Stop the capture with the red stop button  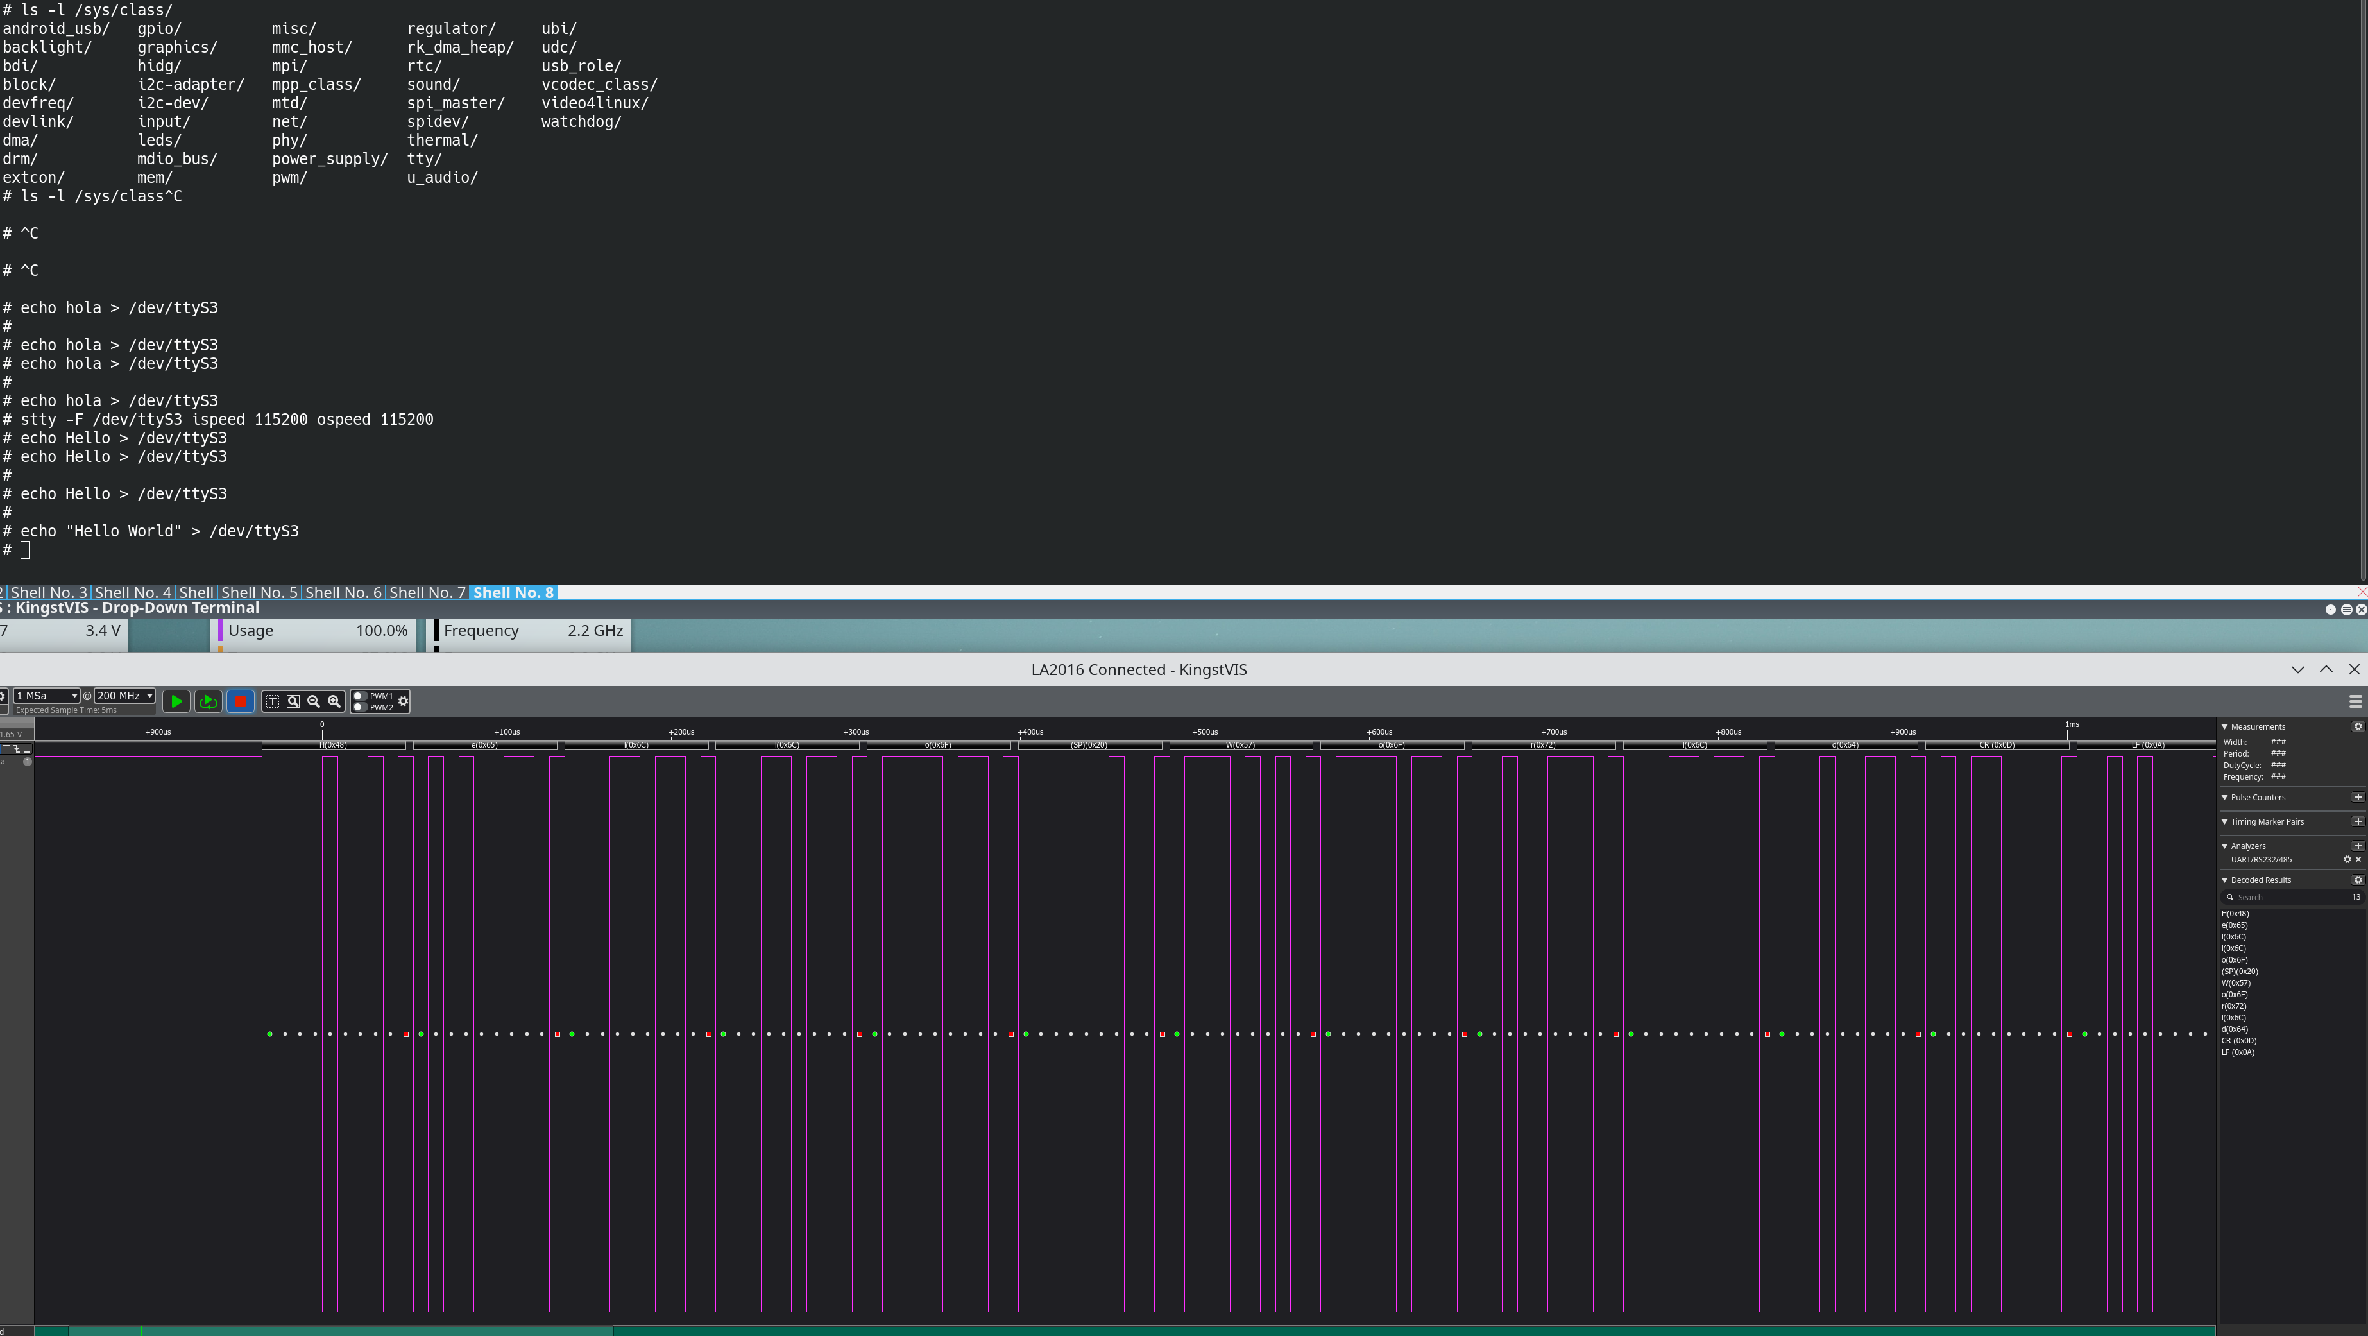point(240,701)
